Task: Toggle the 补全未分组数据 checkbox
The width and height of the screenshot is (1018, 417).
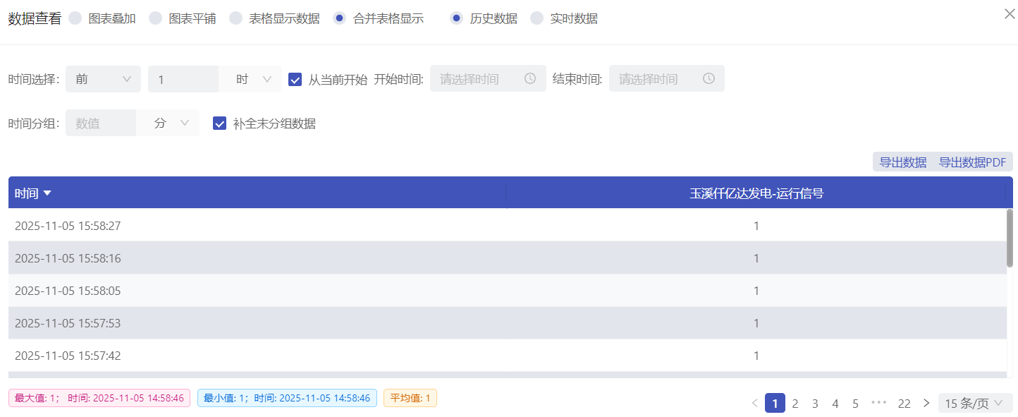Action: pos(220,123)
